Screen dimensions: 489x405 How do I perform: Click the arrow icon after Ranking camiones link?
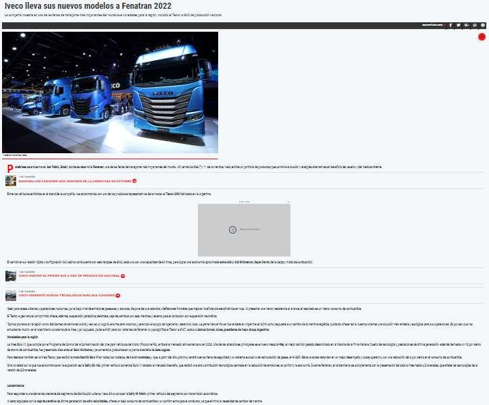(x=134, y=181)
